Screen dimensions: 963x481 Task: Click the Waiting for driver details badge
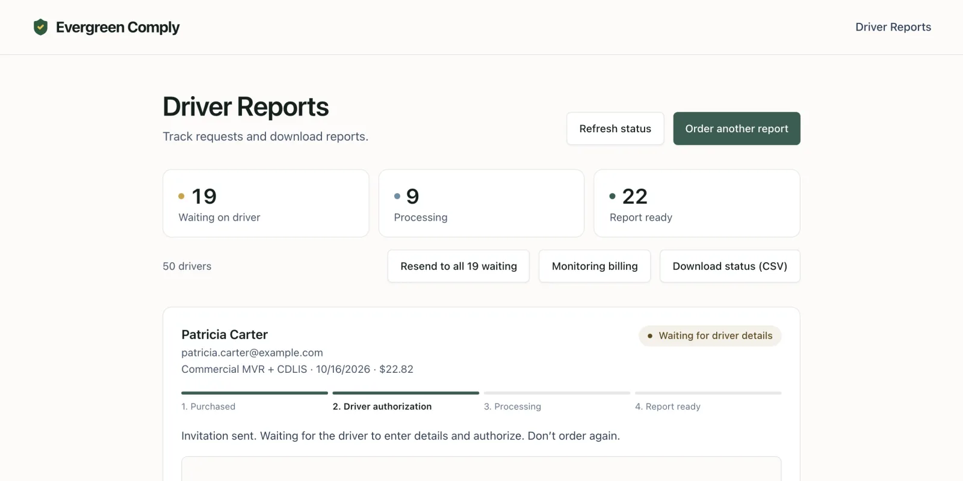click(710, 335)
